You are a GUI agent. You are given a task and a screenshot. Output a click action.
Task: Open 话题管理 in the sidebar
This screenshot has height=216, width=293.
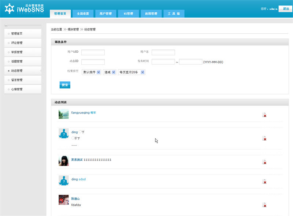[x=23, y=62]
